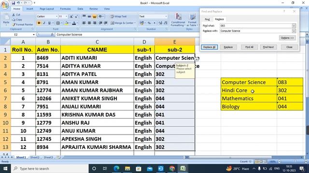Click the Replace button
The height and width of the screenshot is (173, 309).
(228, 47)
